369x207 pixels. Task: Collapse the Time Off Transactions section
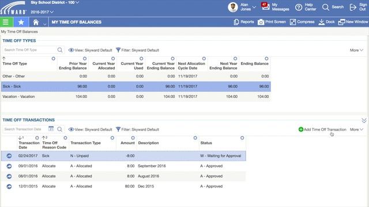364,121
